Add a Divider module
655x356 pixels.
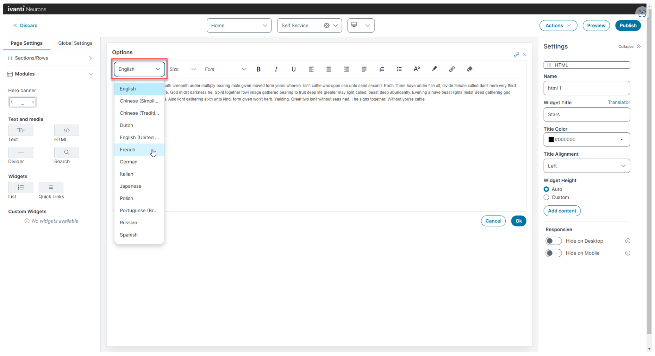click(x=21, y=152)
